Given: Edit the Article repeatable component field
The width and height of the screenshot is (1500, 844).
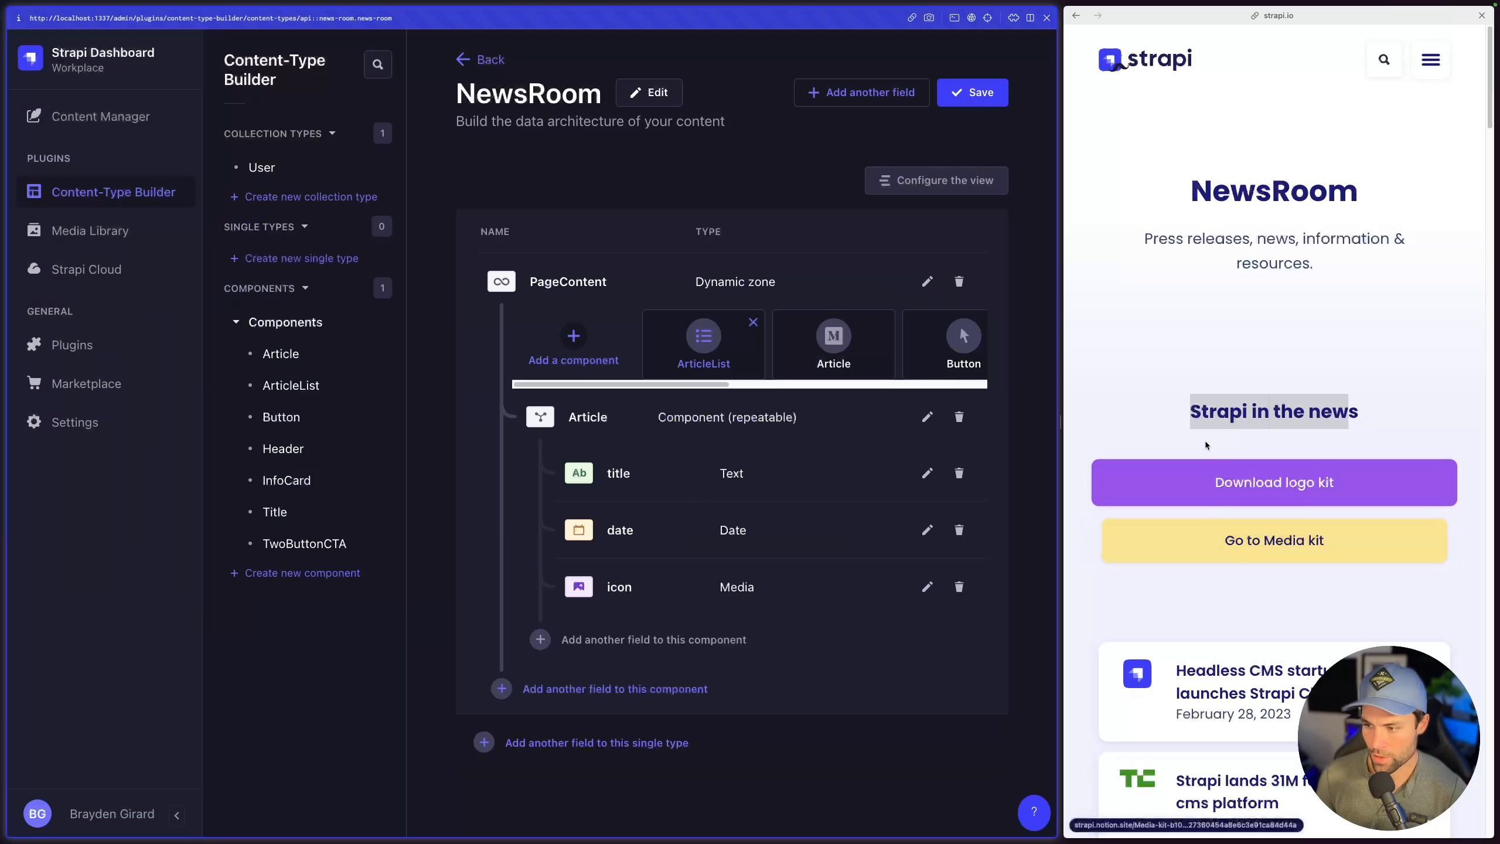Looking at the screenshot, I should point(927,417).
